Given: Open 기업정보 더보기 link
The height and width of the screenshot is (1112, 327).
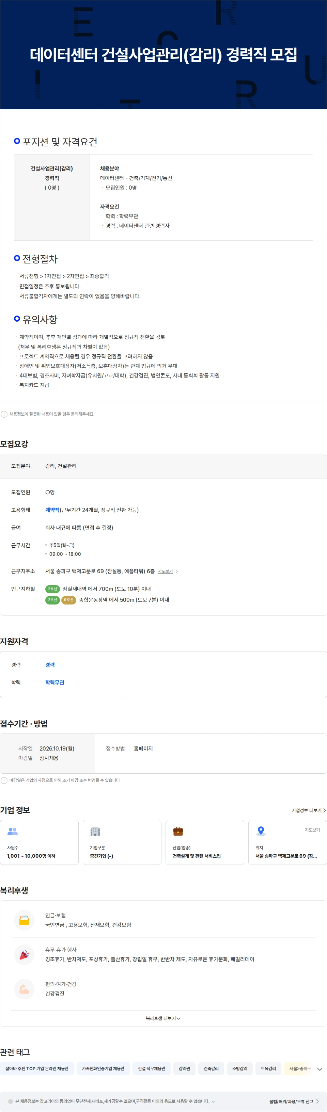Looking at the screenshot, I should [x=308, y=810].
